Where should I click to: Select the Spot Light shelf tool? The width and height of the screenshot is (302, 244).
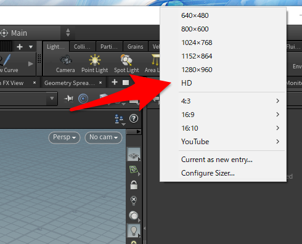[126, 63]
